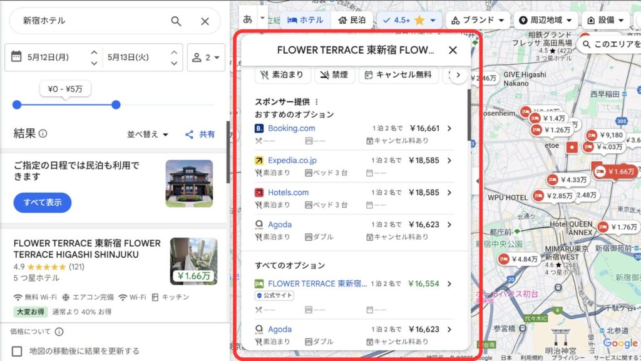Click the info icon next to 結果
This screenshot has height=361, width=641.
[43, 133]
